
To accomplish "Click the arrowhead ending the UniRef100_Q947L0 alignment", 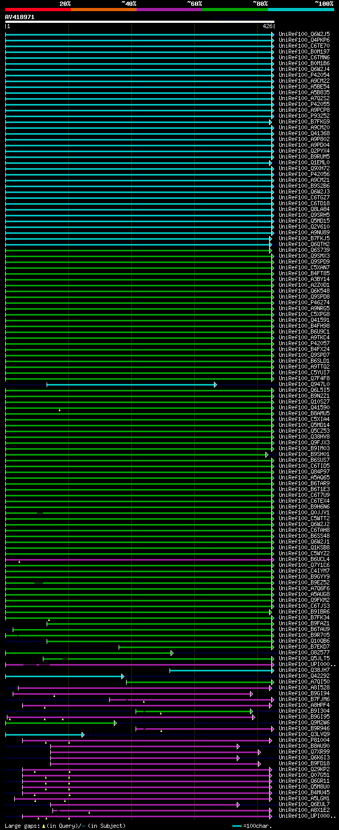I will (x=215, y=385).
